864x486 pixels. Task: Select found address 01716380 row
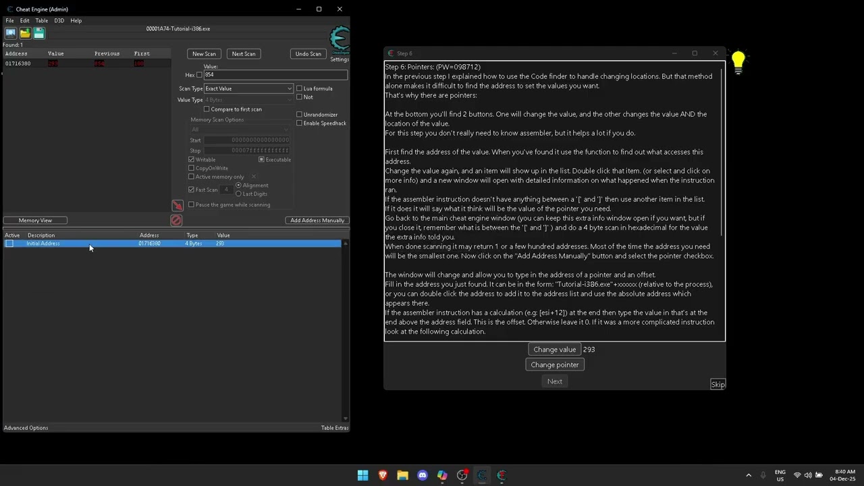coord(86,63)
